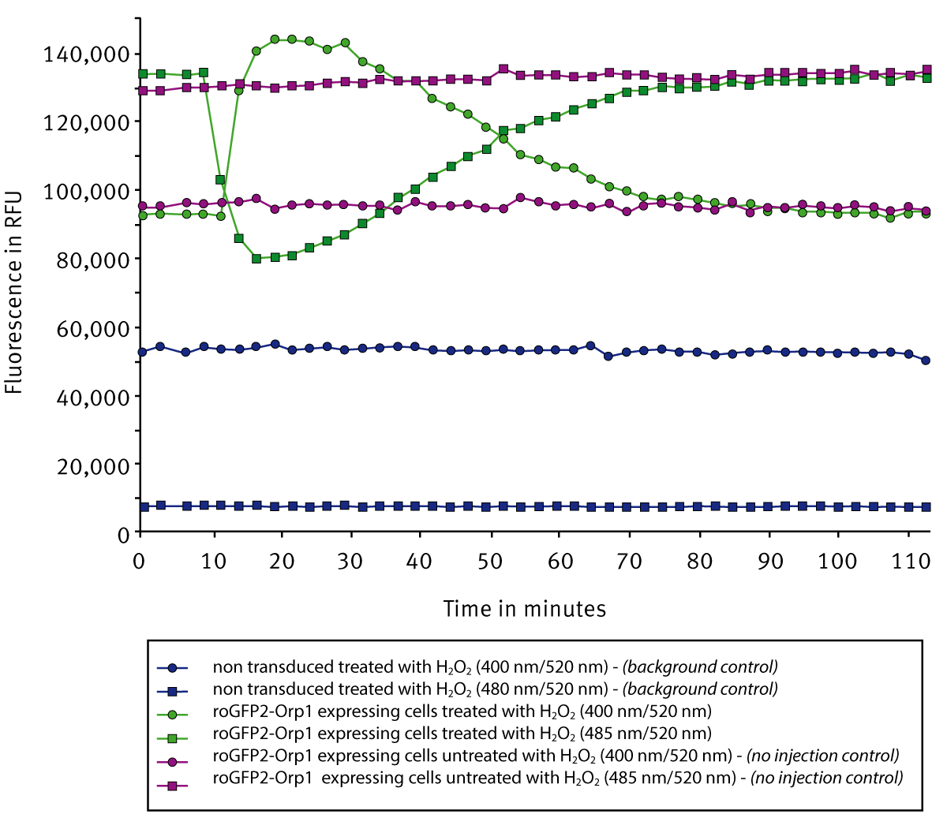Screen dimensions: 947x829
Task: Click the green circle data point at the 144,000 peak
Action: [275, 39]
